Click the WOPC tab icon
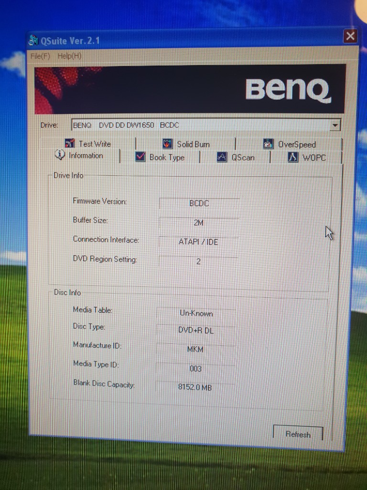This screenshot has width=367, height=490. 293,157
